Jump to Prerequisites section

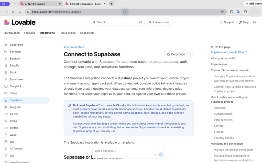(x=219, y=64)
